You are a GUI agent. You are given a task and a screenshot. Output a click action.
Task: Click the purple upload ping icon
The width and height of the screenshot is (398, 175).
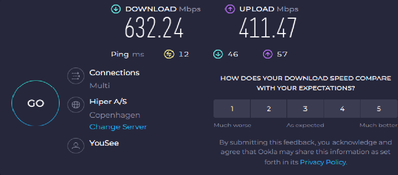pos(267,54)
